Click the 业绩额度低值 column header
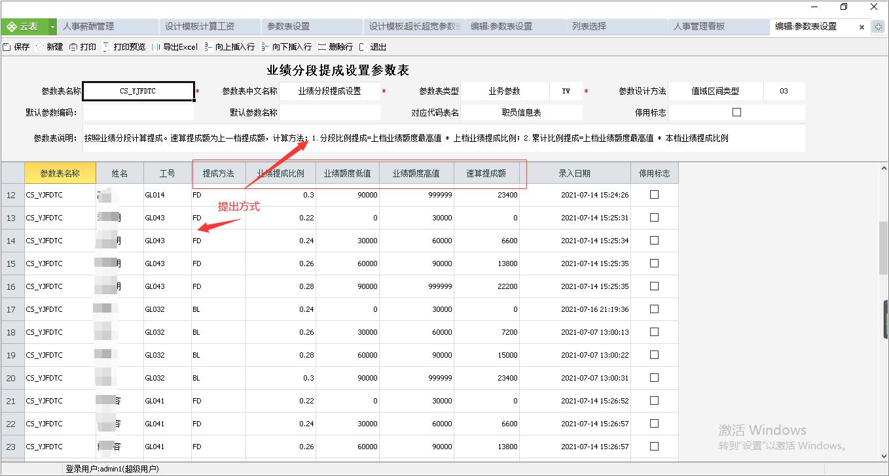This screenshot has height=476, width=889. click(x=348, y=173)
